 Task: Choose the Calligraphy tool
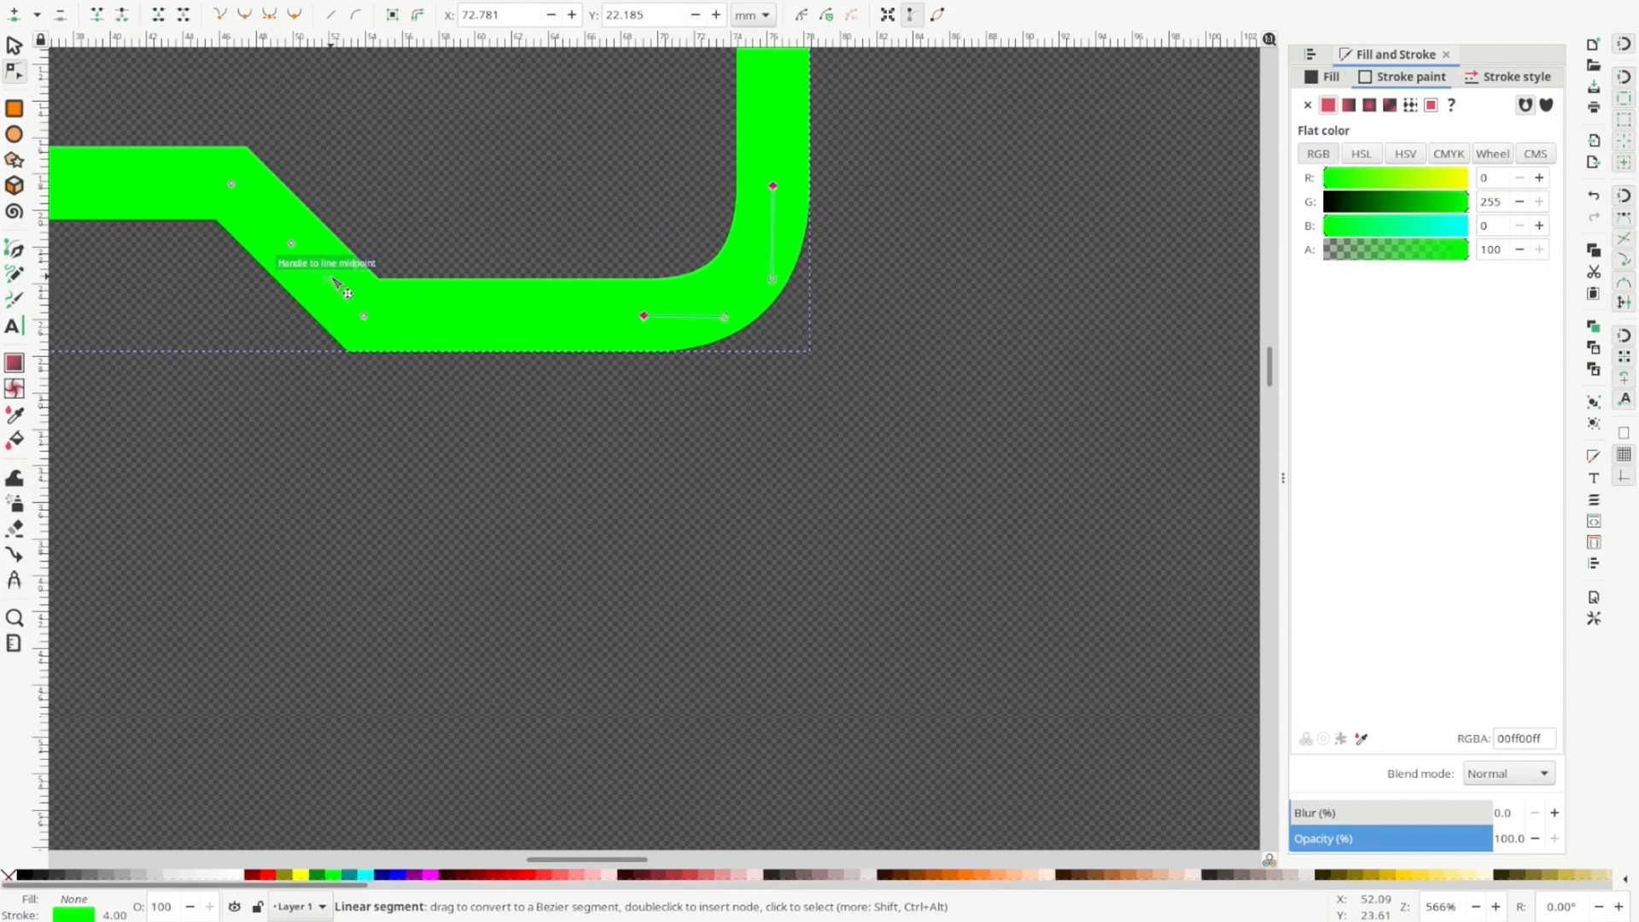coord(15,298)
